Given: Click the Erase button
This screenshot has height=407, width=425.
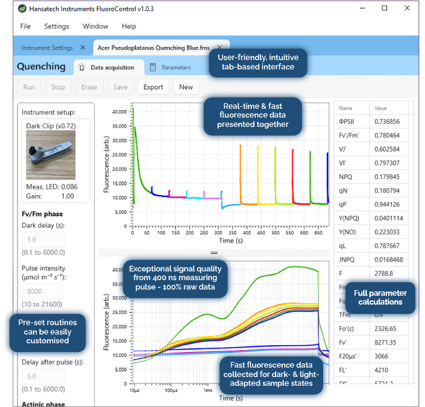Looking at the screenshot, I should 89,87.
